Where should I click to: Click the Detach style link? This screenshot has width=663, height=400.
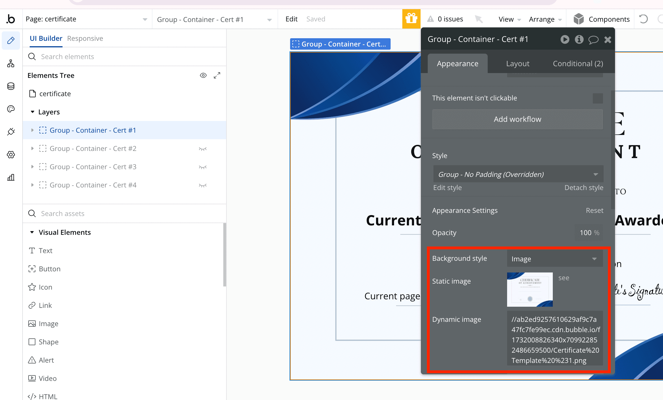(x=584, y=188)
